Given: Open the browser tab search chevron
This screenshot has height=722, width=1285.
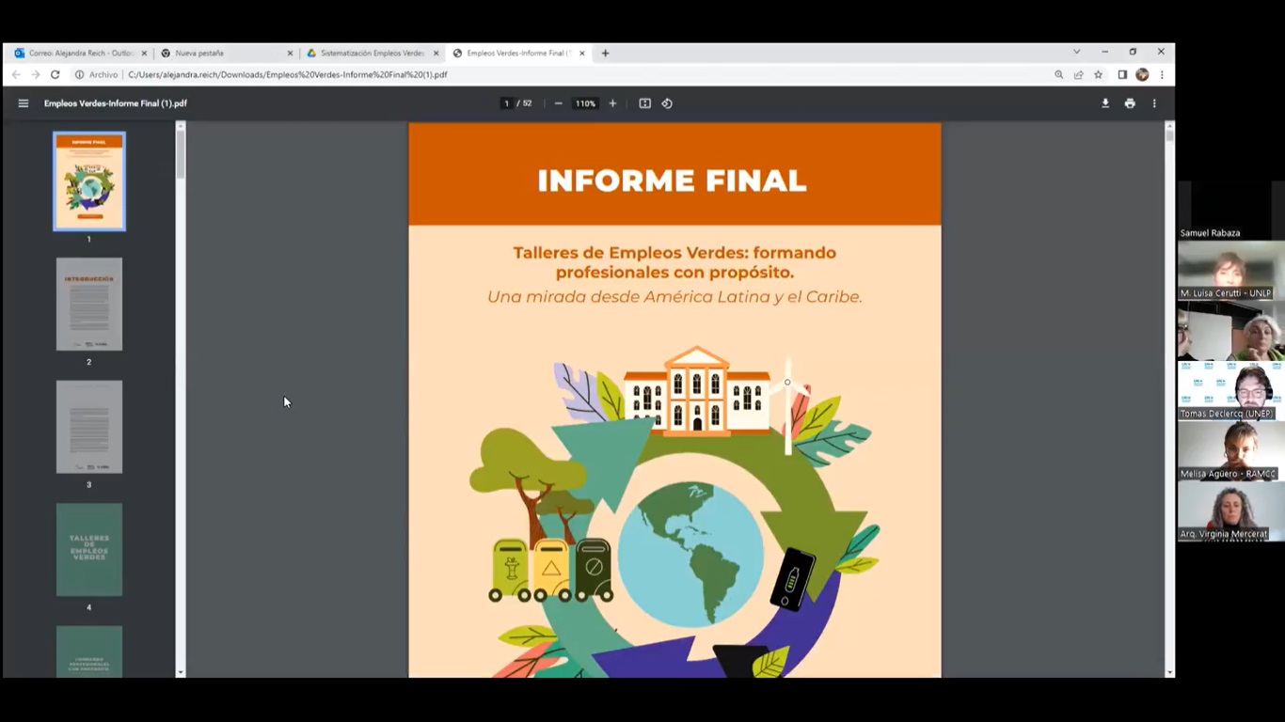Looking at the screenshot, I should point(1076,53).
